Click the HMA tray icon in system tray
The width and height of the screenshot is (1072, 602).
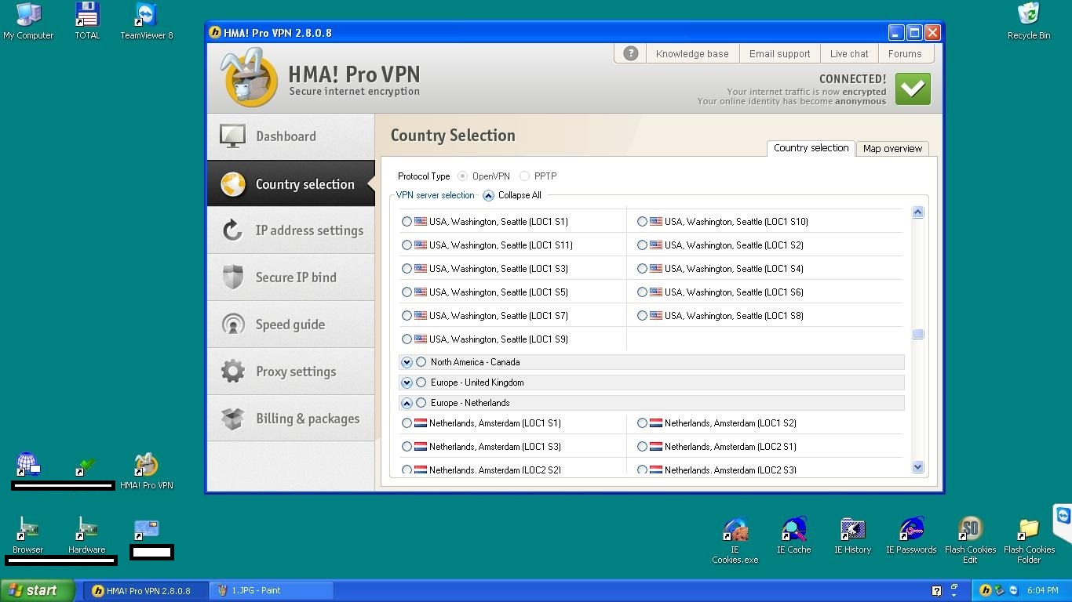pos(985,590)
